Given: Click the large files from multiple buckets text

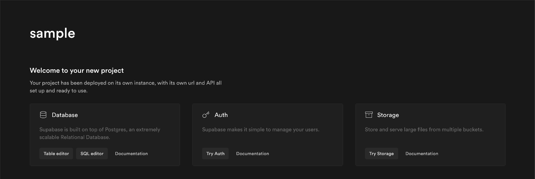Looking at the screenshot, I should 424,129.
